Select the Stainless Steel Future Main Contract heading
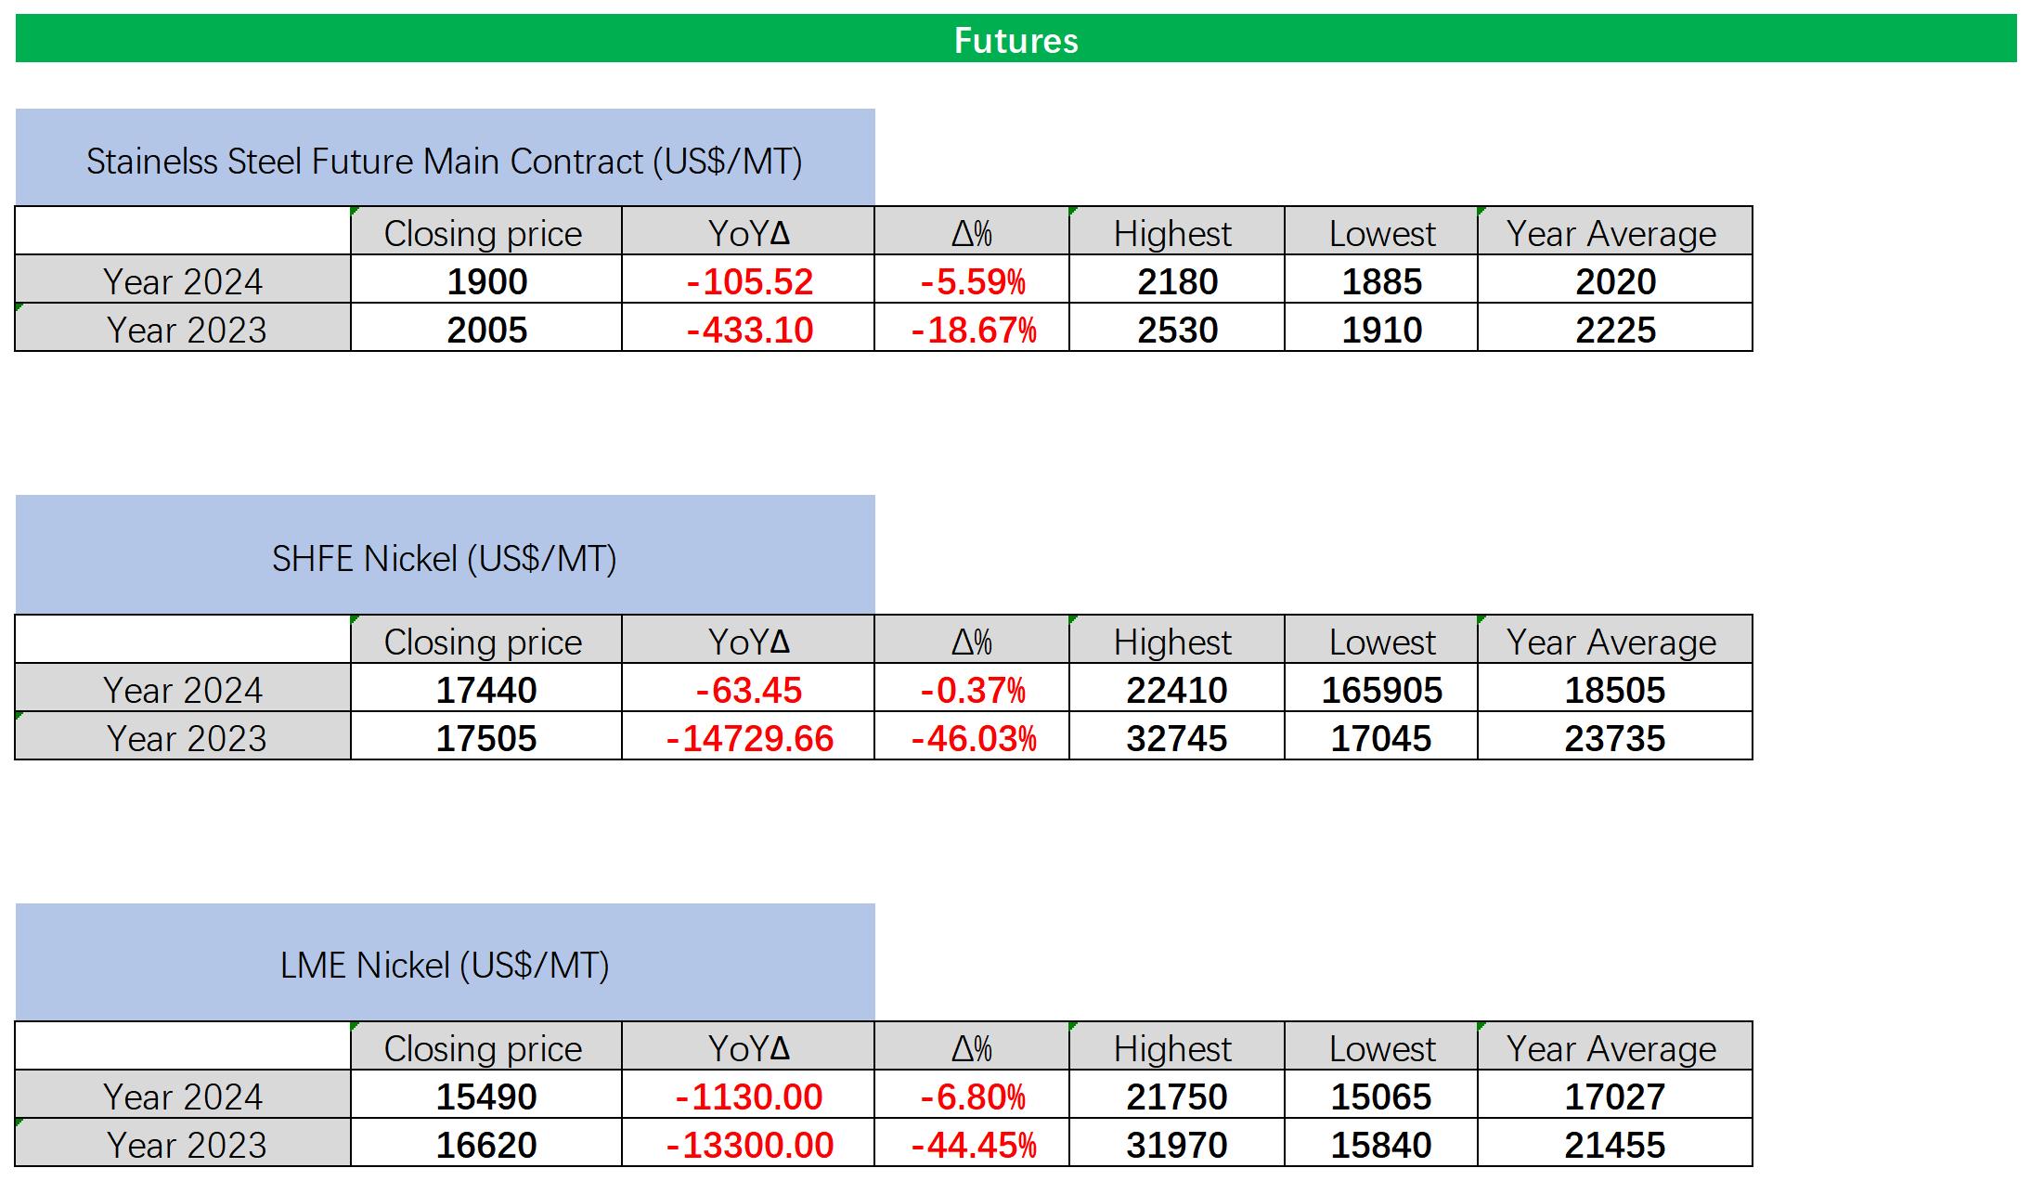 [445, 161]
